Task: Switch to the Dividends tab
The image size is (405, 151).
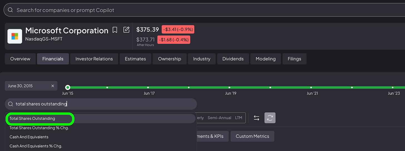Action: point(233,59)
